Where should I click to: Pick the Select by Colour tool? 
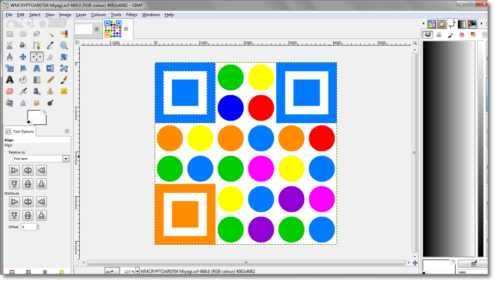(x=64, y=34)
